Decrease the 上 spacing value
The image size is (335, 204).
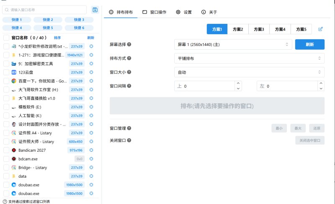tap(238, 89)
